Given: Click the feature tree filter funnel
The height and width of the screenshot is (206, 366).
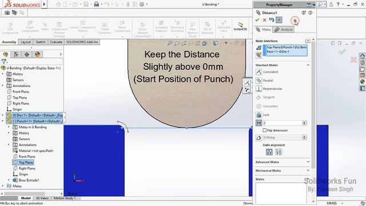Looking at the screenshot, I should point(4,61).
